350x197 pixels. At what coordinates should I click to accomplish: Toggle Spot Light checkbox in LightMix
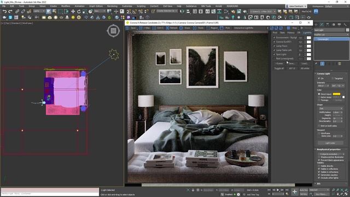(x=275, y=54)
